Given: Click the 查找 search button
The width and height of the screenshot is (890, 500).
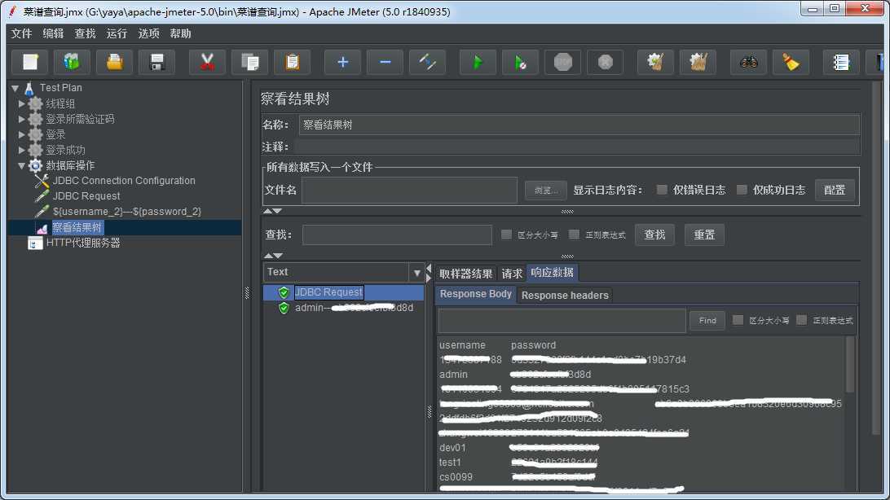Looking at the screenshot, I should pyautogui.click(x=654, y=235).
